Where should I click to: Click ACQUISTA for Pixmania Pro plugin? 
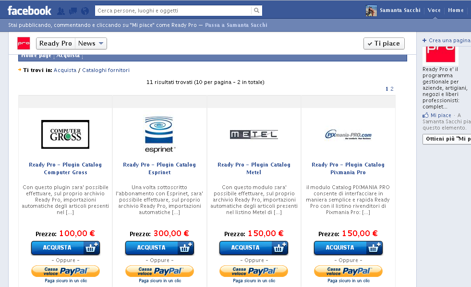point(348,248)
